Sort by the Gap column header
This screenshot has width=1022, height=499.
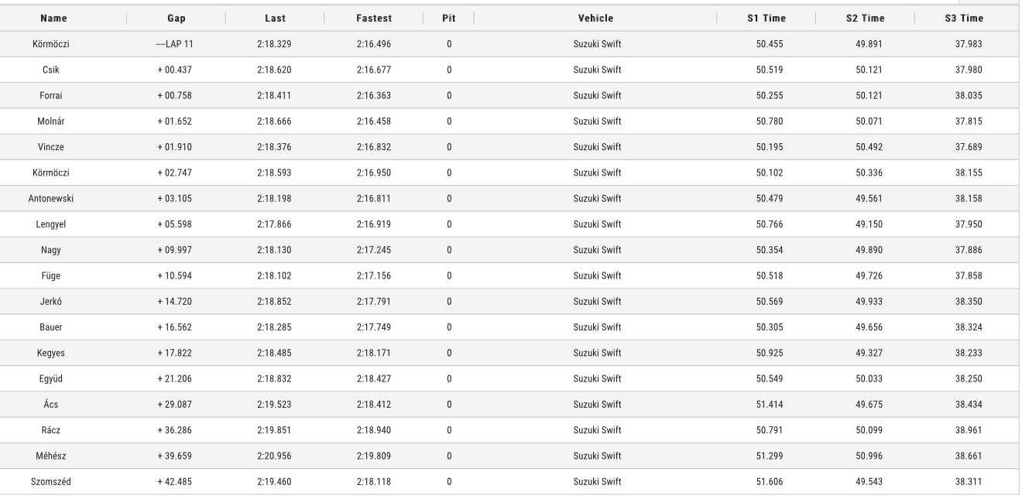point(175,18)
